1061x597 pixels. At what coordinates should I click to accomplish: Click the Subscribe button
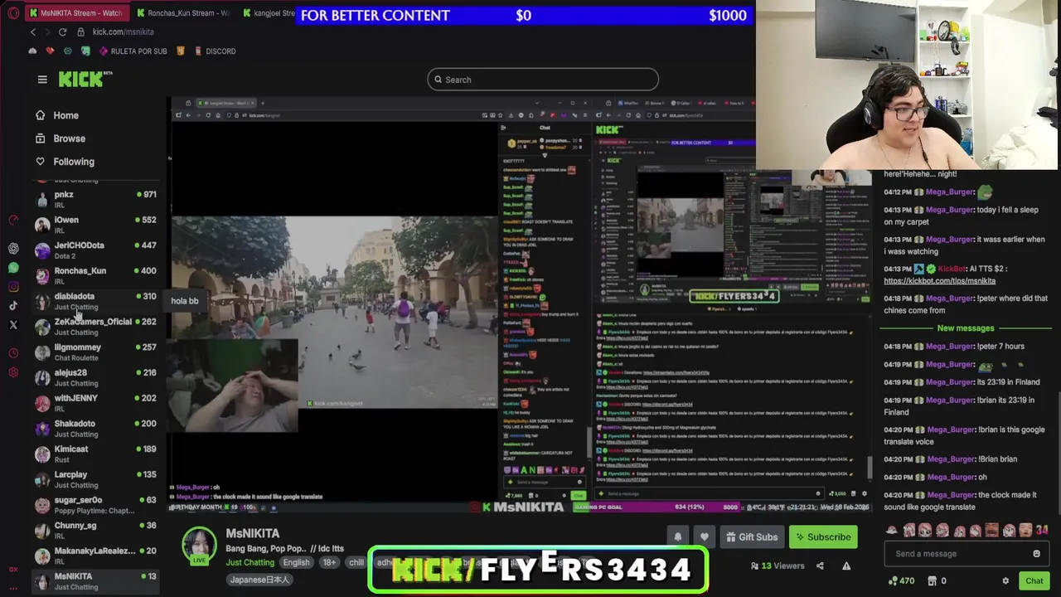[823, 537]
